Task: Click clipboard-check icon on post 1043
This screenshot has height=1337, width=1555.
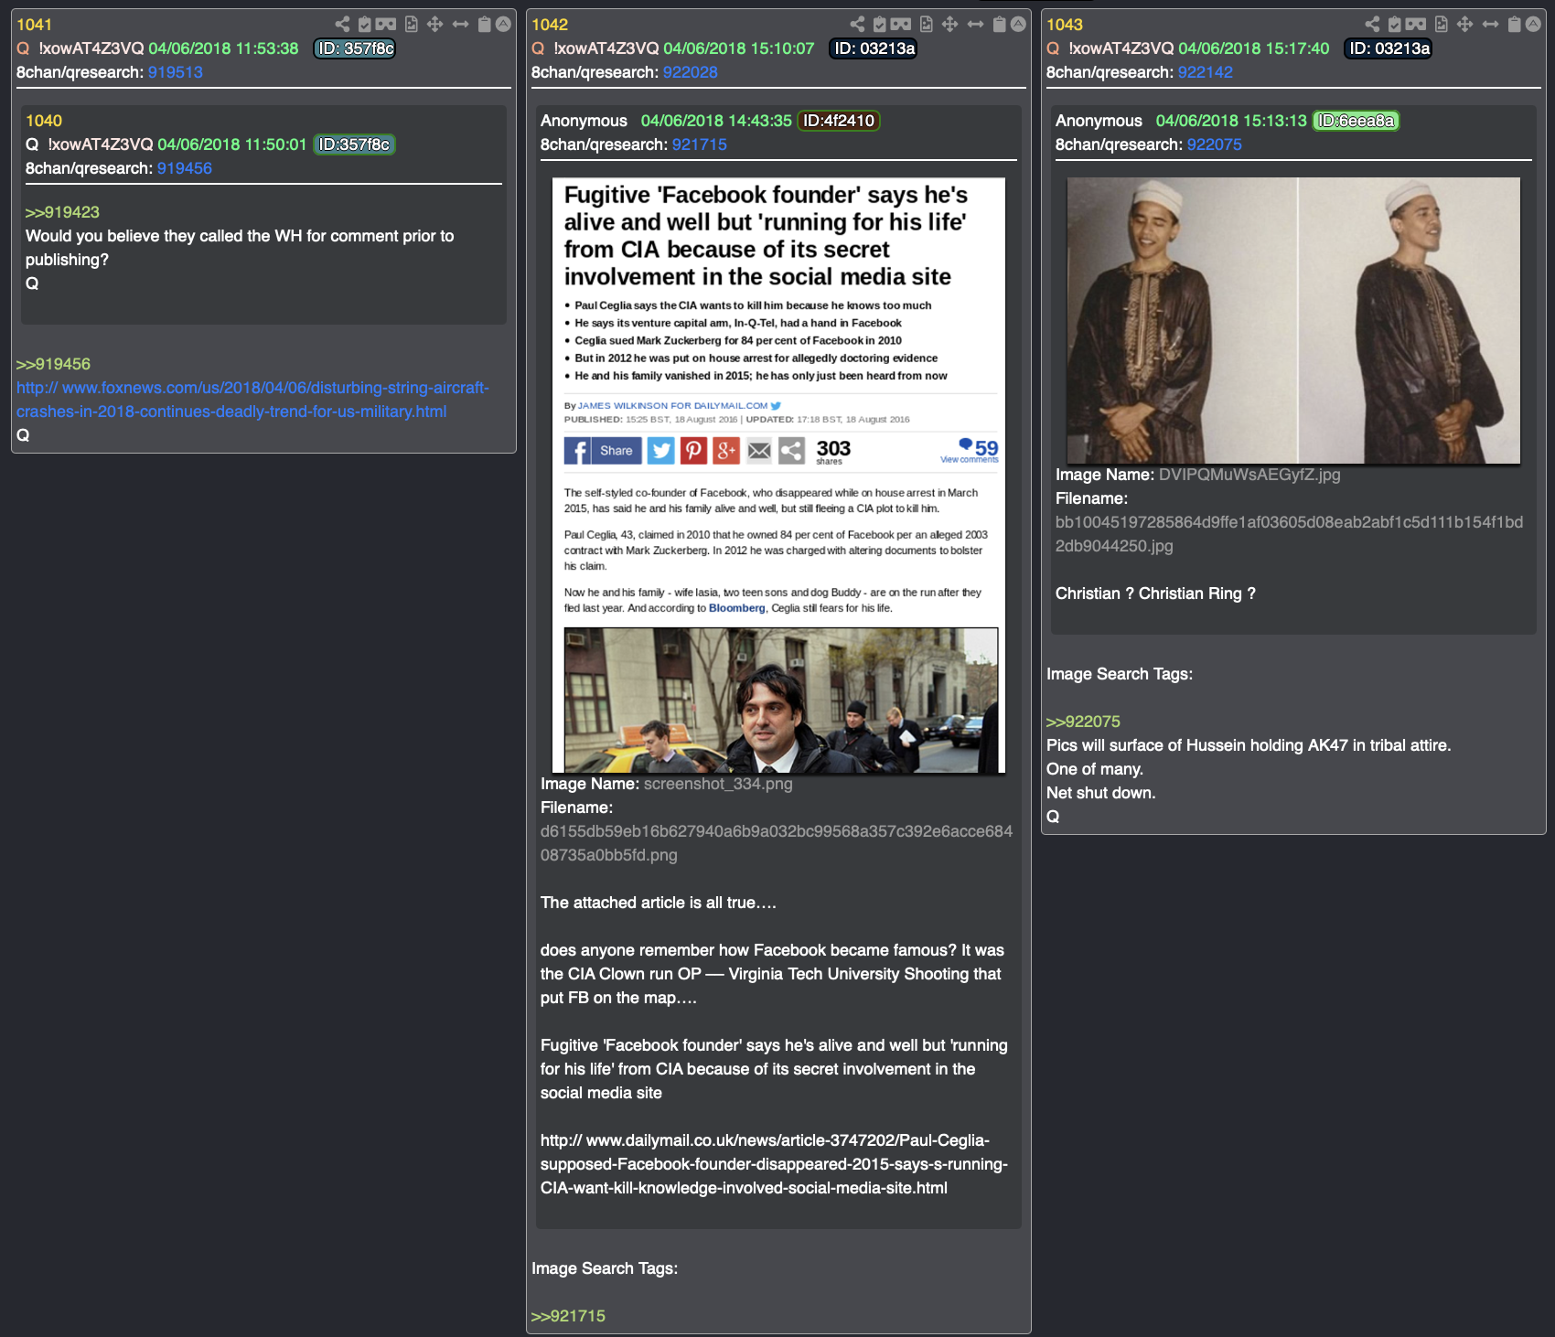Action: point(1394,24)
